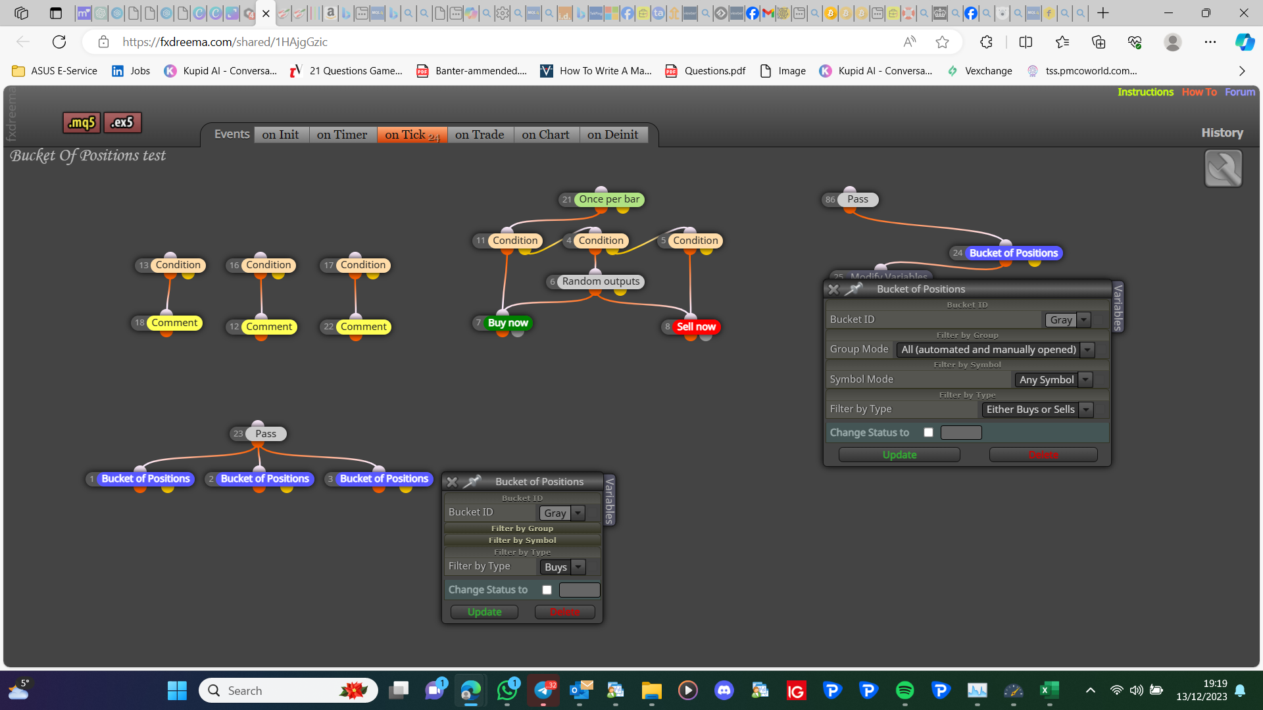The height and width of the screenshot is (710, 1263).
Task: Switch to the on Deinit event tab
Action: (x=612, y=134)
